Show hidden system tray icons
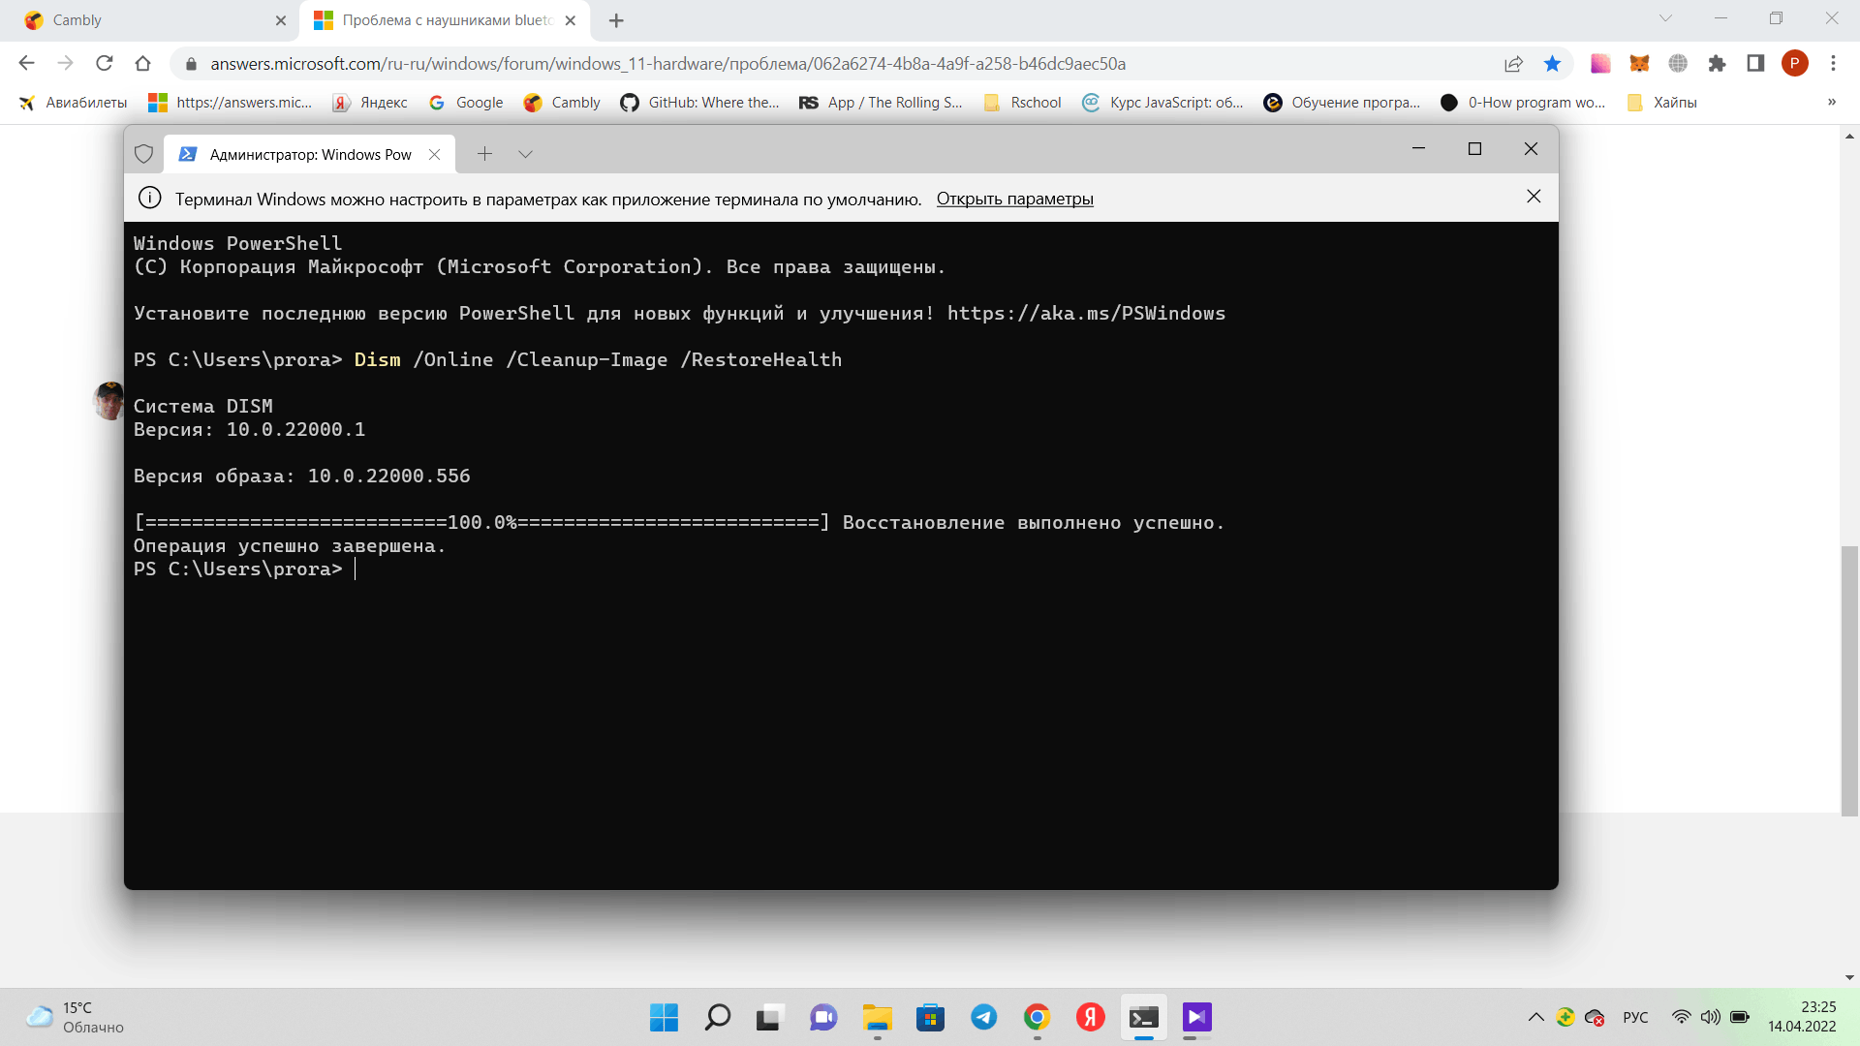 1535,1017
